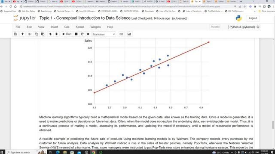Click the bar chart toolbar icon
Image resolution: width=275 pixels, height=154 pixels.
129,34
